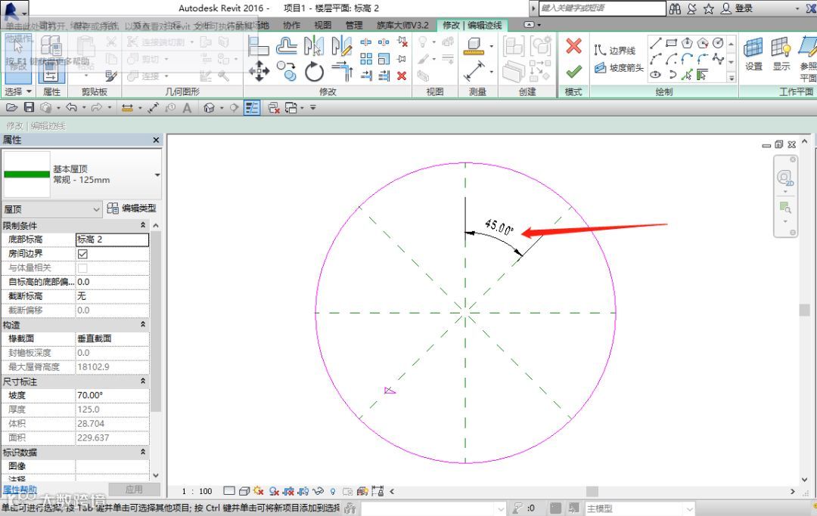The height and width of the screenshot is (516, 817).
Task: Click the 编辑类型 button
Action: click(132, 209)
